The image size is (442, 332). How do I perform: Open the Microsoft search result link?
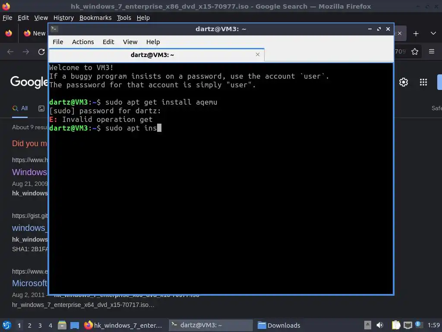[30, 283]
